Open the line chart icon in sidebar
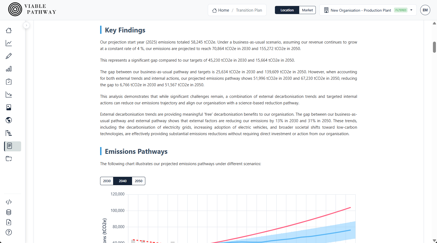 (x=9, y=43)
